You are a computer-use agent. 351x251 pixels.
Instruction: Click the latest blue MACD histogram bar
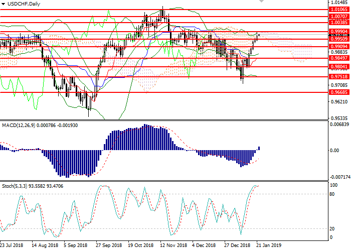(x=259, y=149)
